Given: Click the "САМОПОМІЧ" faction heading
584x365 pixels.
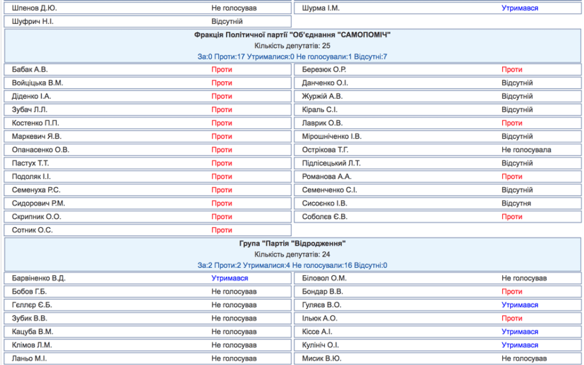Looking at the screenshot, I should point(293,35).
